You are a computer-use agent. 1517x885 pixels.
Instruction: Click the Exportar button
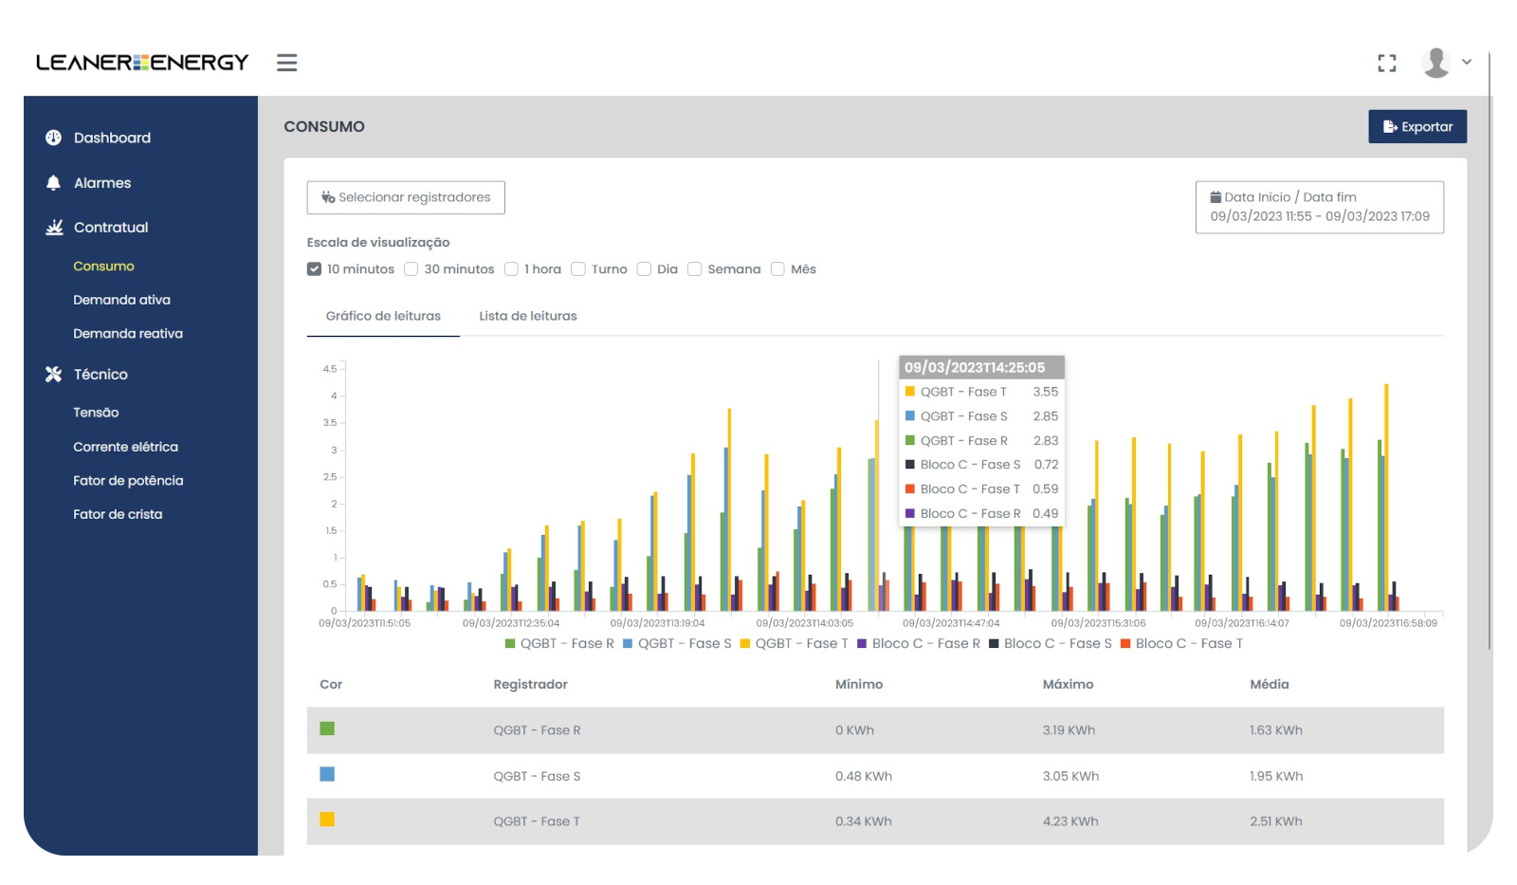point(1417,127)
